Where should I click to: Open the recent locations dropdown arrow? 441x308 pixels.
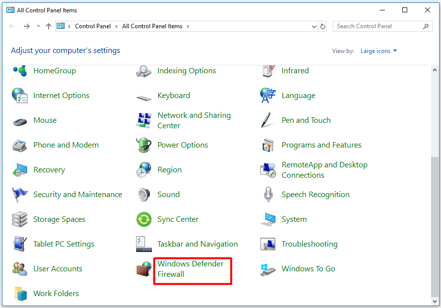click(x=38, y=27)
